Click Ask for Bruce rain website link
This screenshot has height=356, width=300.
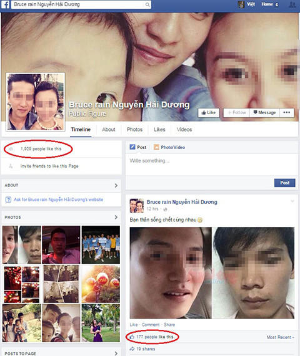pos(59,200)
